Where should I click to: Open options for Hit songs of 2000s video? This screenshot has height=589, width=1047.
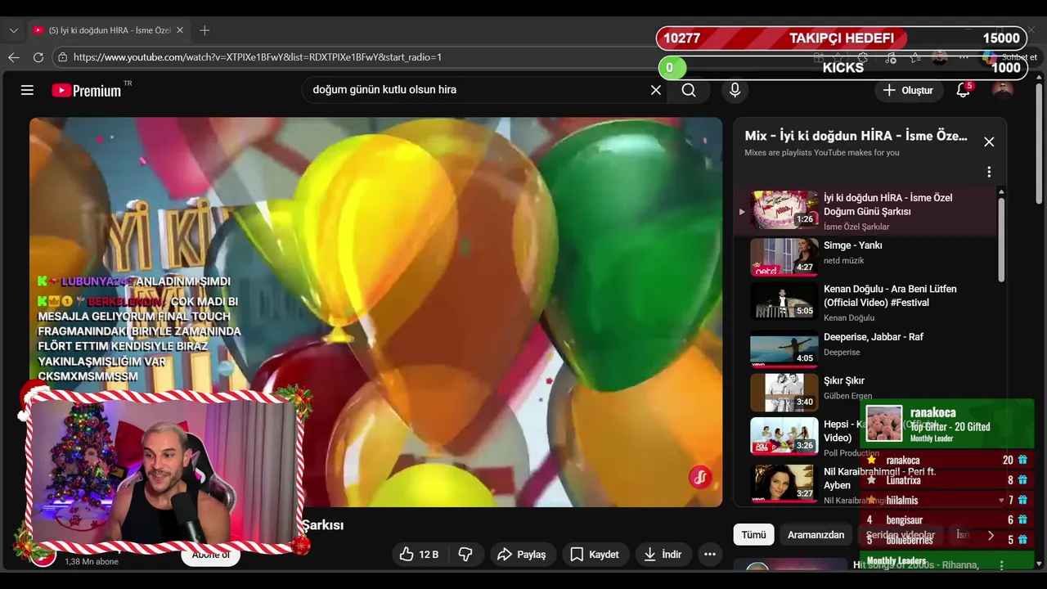[1001, 565]
